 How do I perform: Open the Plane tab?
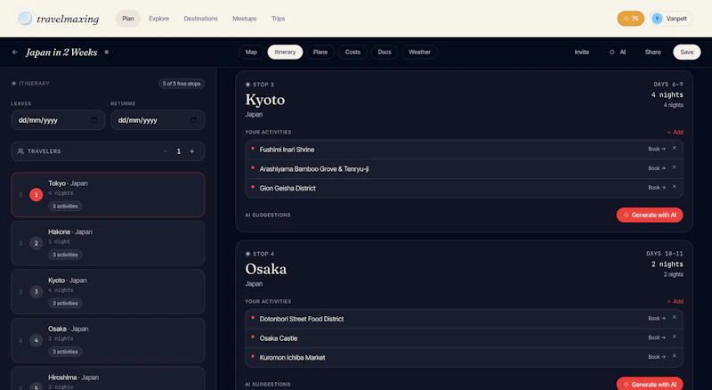(x=320, y=53)
